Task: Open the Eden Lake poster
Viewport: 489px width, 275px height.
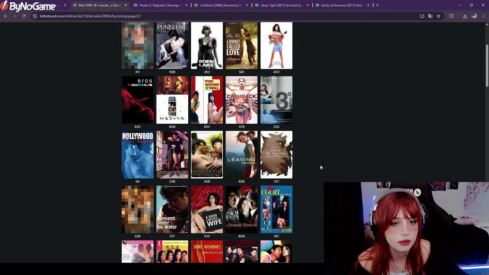Action: [207, 45]
